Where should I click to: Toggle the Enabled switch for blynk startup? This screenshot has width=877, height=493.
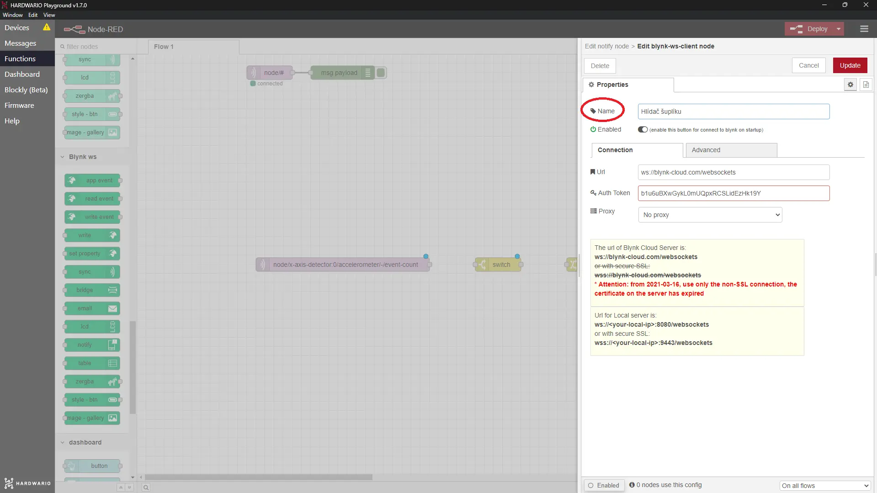643,129
